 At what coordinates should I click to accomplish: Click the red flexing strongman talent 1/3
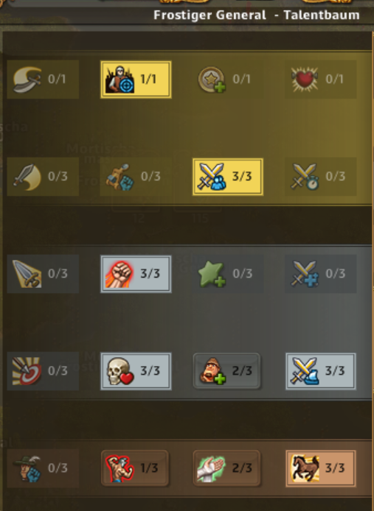click(x=134, y=468)
